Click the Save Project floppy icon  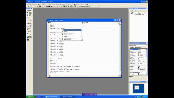coord(40,7)
